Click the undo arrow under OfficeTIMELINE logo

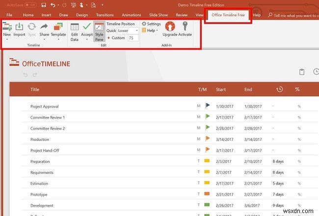(25, 75)
